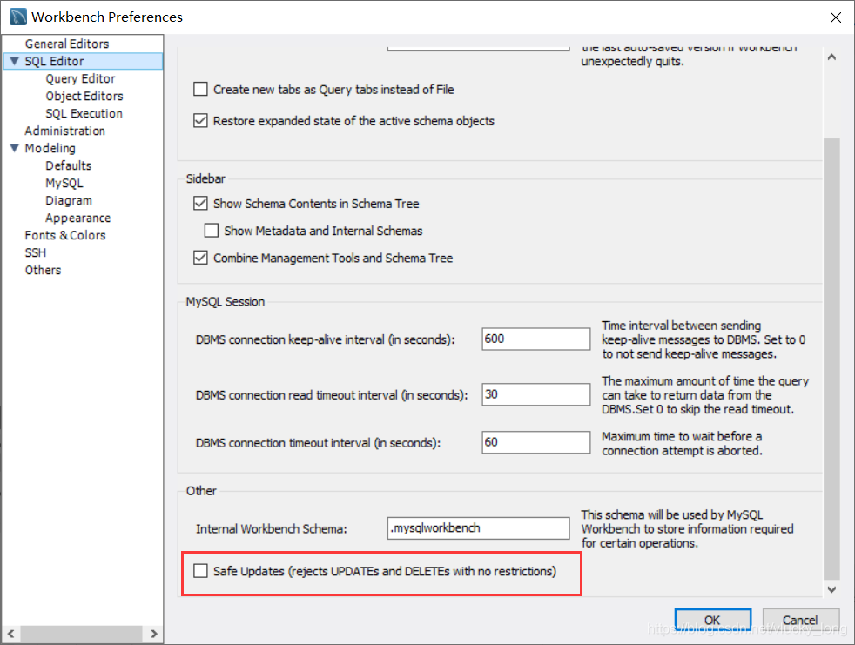Close the Workbench Preferences dialog
Image resolution: width=855 pixels, height=645 pixels.
point(835,17)
